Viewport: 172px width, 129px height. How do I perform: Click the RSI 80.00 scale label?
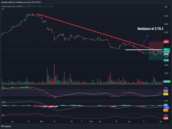166,88
